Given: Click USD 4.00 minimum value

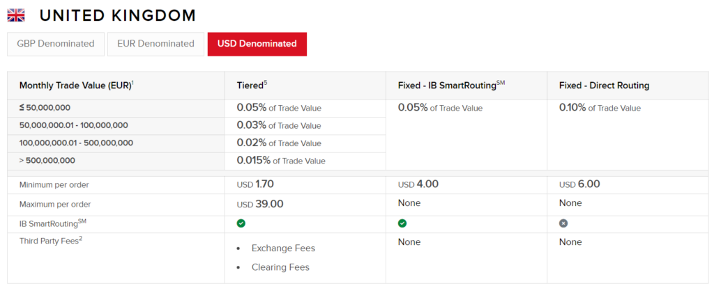Looking at the screenshot, I should point(418,184).
